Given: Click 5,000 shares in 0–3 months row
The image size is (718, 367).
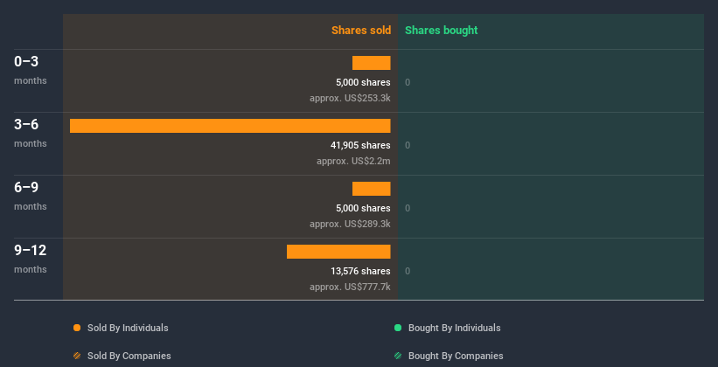Looking at the screenshot, I should pos(363,82).
